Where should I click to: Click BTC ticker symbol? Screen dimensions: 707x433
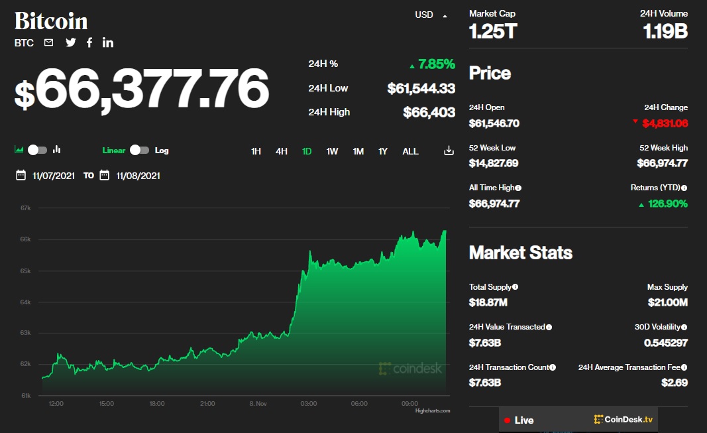pos(24,43)
